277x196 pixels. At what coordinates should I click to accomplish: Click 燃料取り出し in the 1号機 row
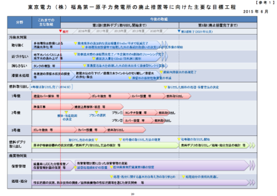coord(175,96)
